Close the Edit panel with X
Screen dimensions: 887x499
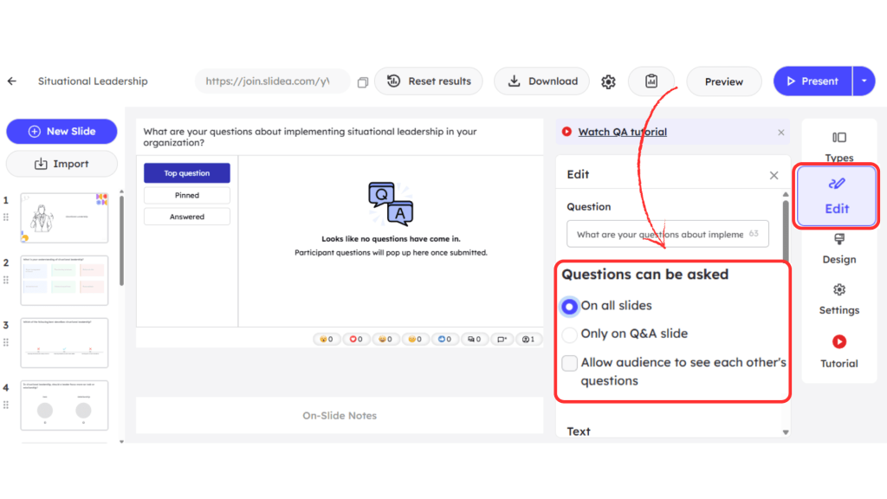coord(774,175)
